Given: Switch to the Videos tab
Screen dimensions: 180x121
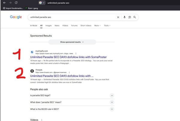Looking at the screenshot, I should pyautogui.click(x=65, y=26).
